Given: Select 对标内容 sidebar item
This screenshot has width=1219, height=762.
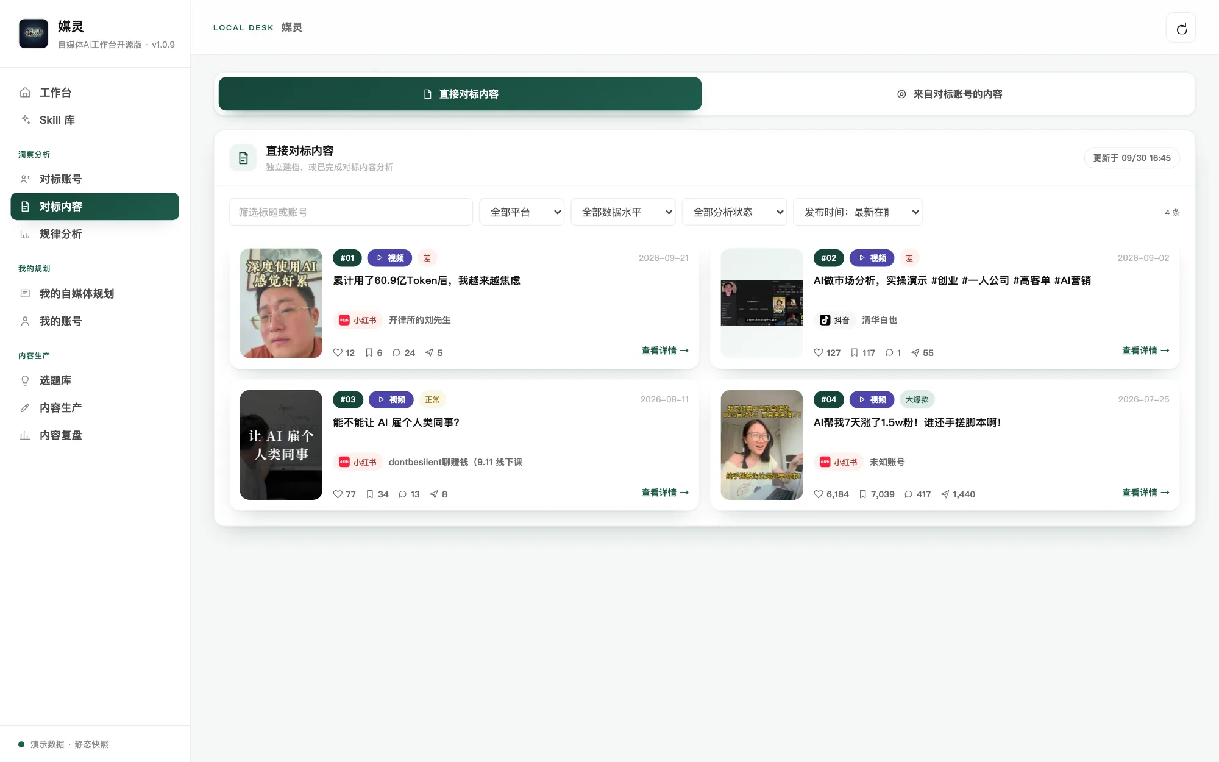Looking at the screenshot, I should 94,207.
